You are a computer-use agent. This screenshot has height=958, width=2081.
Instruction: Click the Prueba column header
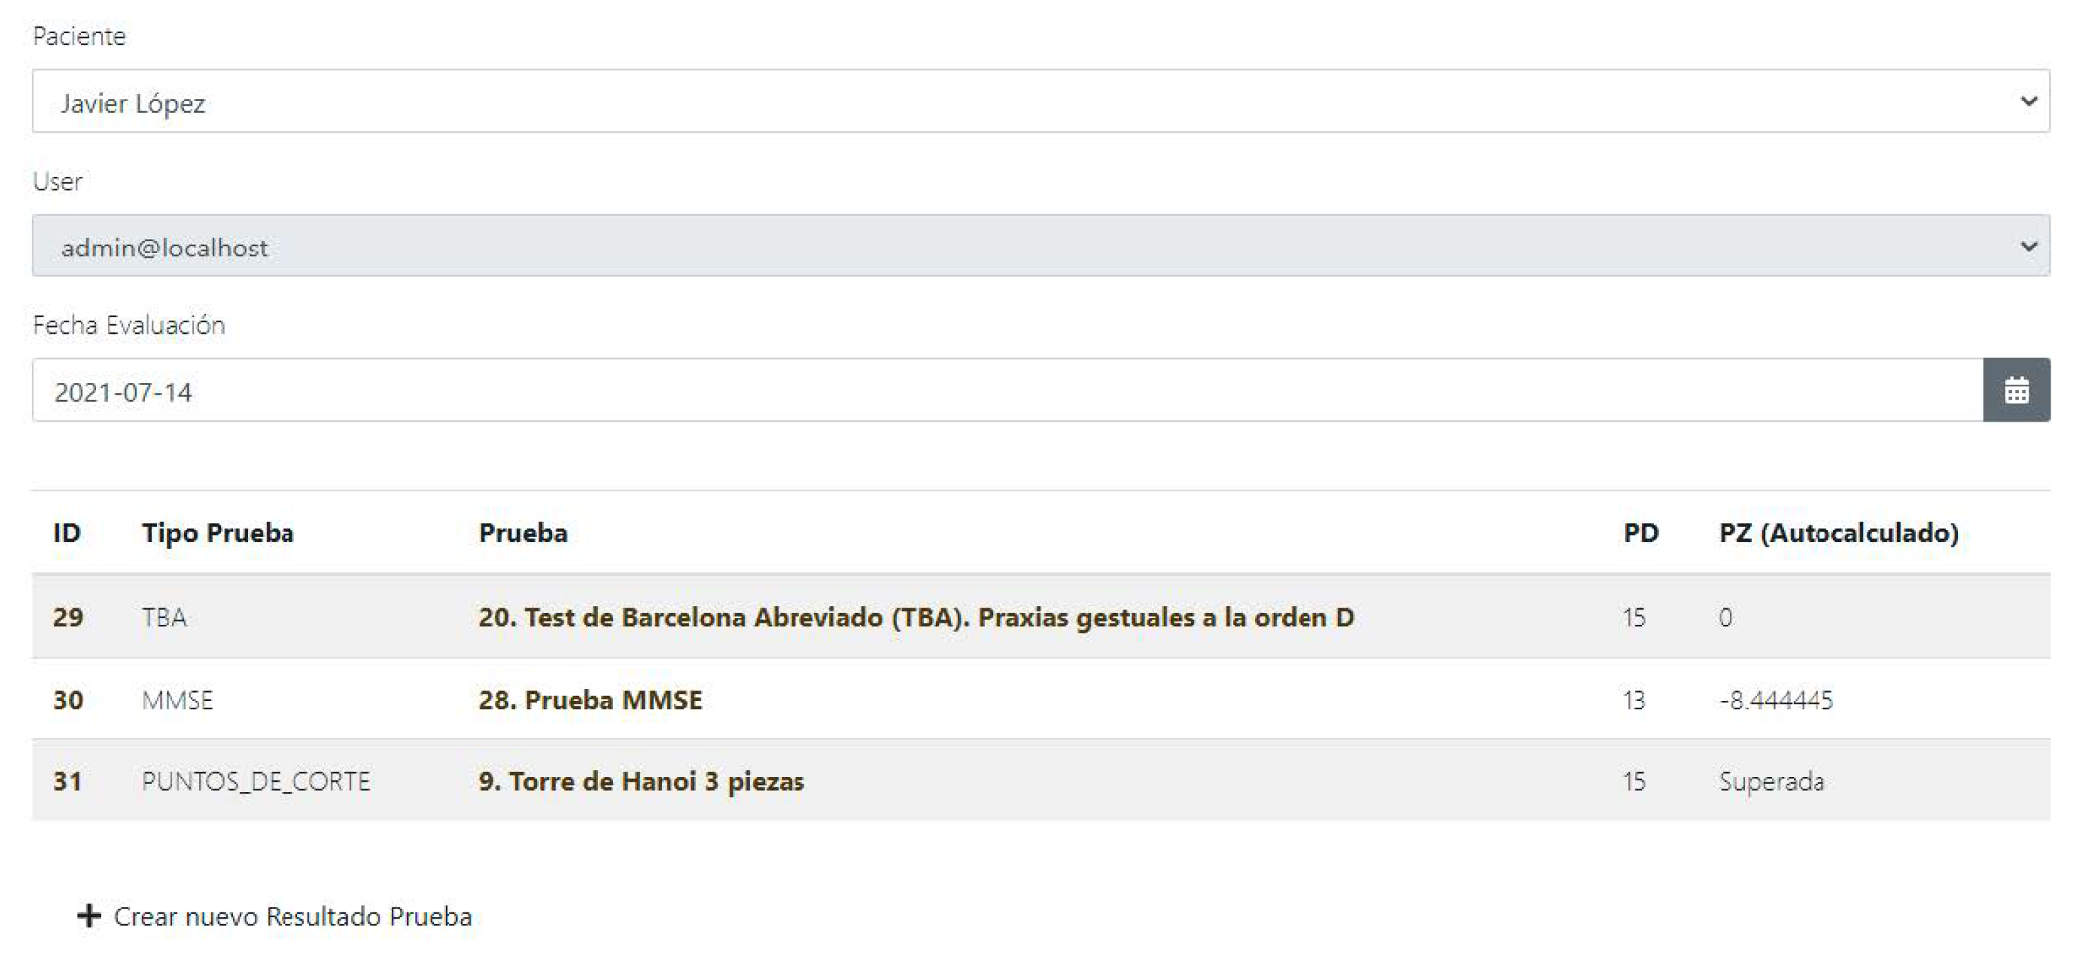coord(522,533)
